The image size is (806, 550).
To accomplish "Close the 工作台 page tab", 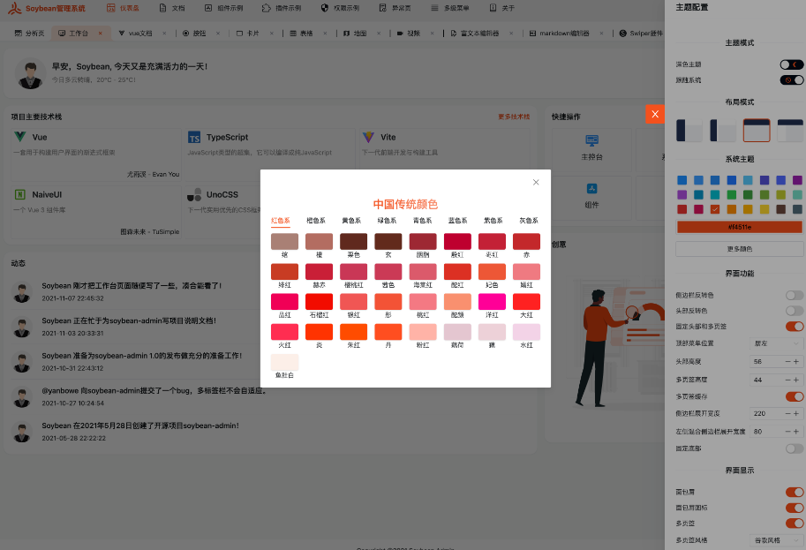I will pos(101,34).
